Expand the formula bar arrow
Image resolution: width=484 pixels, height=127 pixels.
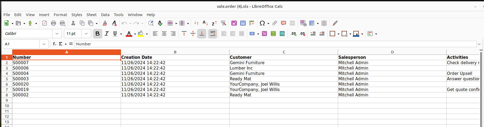[479, 44]
